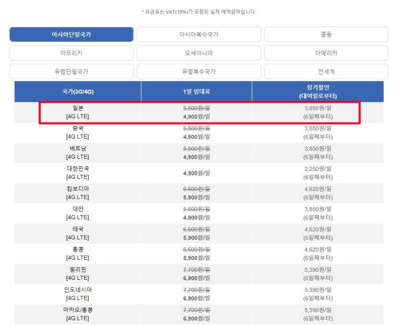Click the 국가(3G/4G) column header

pos(78,91)
